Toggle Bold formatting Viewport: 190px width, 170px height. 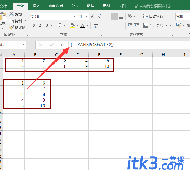tap(33, 25)
